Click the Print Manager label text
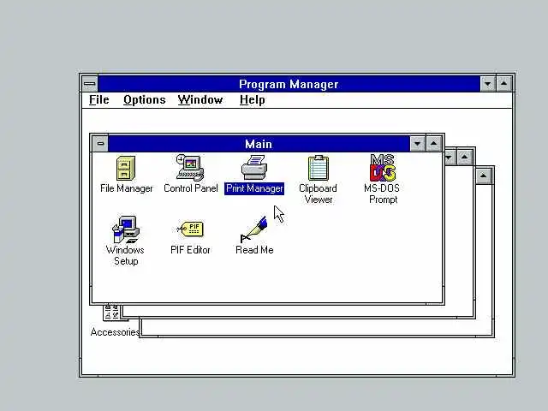Viewport: 548px width, 411px height. [x=254, y=188]
